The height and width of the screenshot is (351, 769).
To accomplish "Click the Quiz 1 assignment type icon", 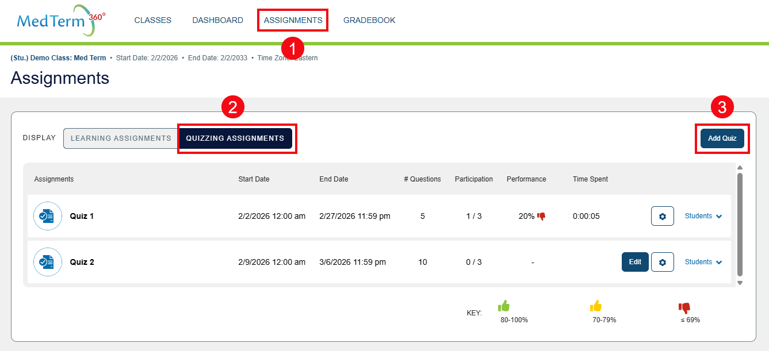I will (48, 216).
